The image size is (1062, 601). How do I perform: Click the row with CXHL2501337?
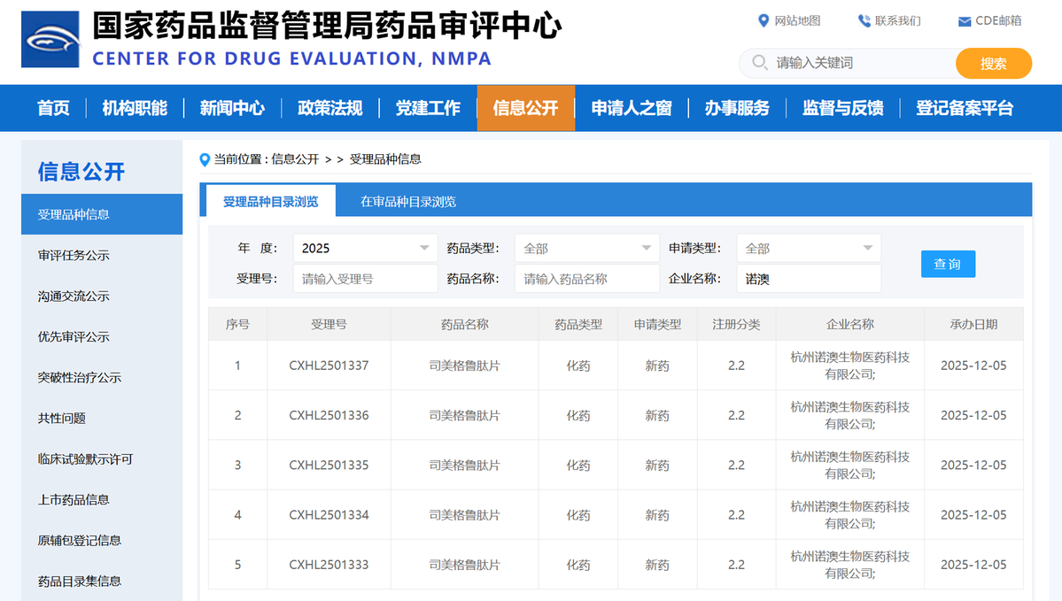[x=329, y=366]
